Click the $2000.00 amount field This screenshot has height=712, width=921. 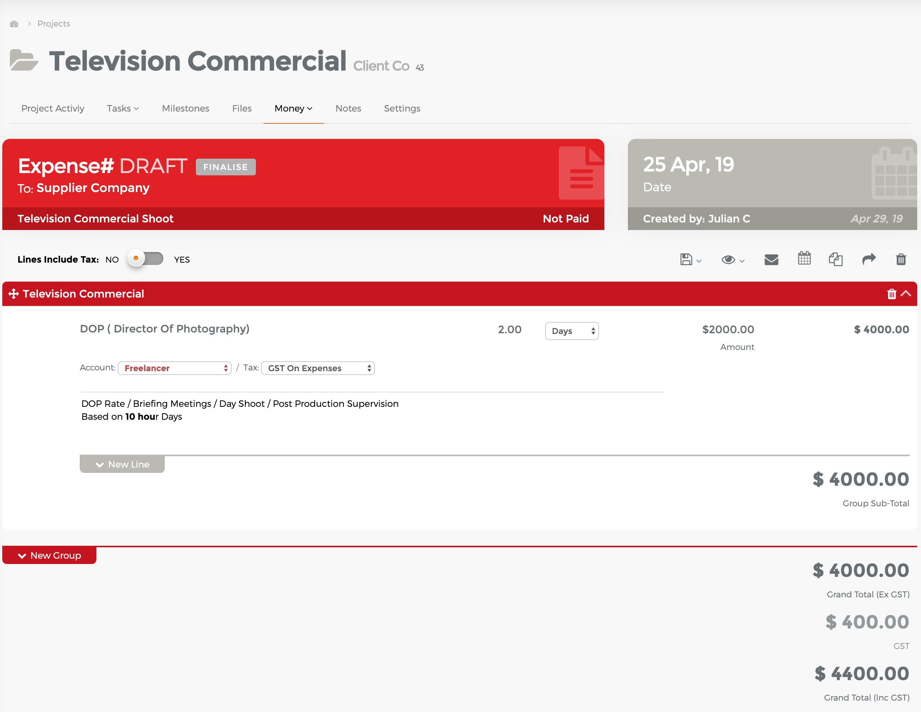coord(728,329)
